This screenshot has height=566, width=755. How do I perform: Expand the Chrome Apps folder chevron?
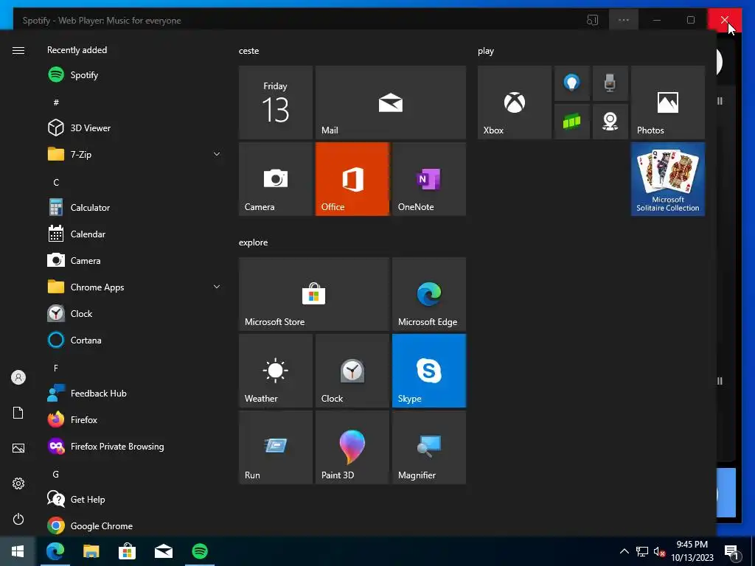pyautogui.click(x=217, y=287)
